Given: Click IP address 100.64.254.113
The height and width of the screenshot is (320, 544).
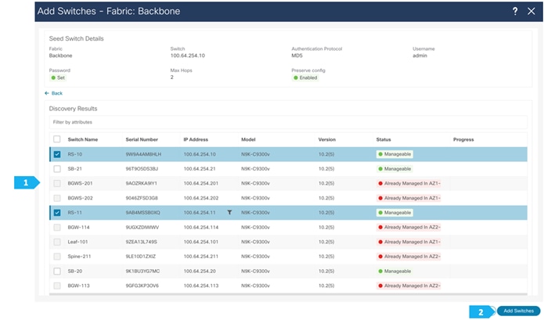Looking at the screenshot, I should click(201, 286).
